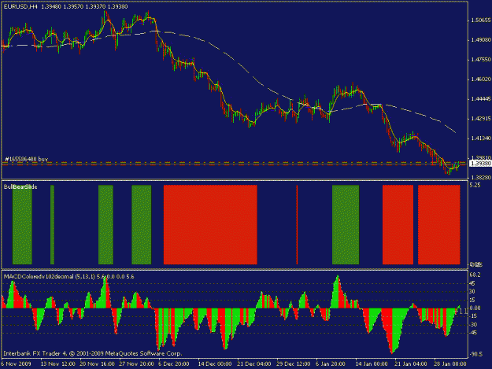
Task: Select the orange dashed buy order line
Action: point(235,163)
